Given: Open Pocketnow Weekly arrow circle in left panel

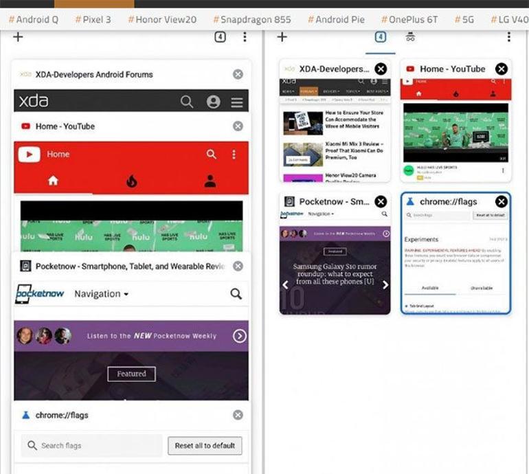Looking at the screenshot, I should click(240, 336).
